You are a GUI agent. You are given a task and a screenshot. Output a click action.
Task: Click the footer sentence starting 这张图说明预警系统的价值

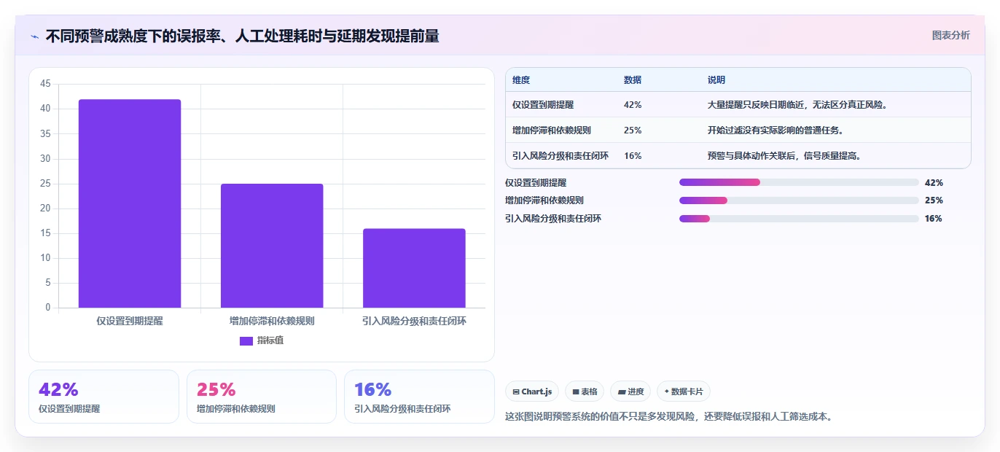click(x=668, y=417)
